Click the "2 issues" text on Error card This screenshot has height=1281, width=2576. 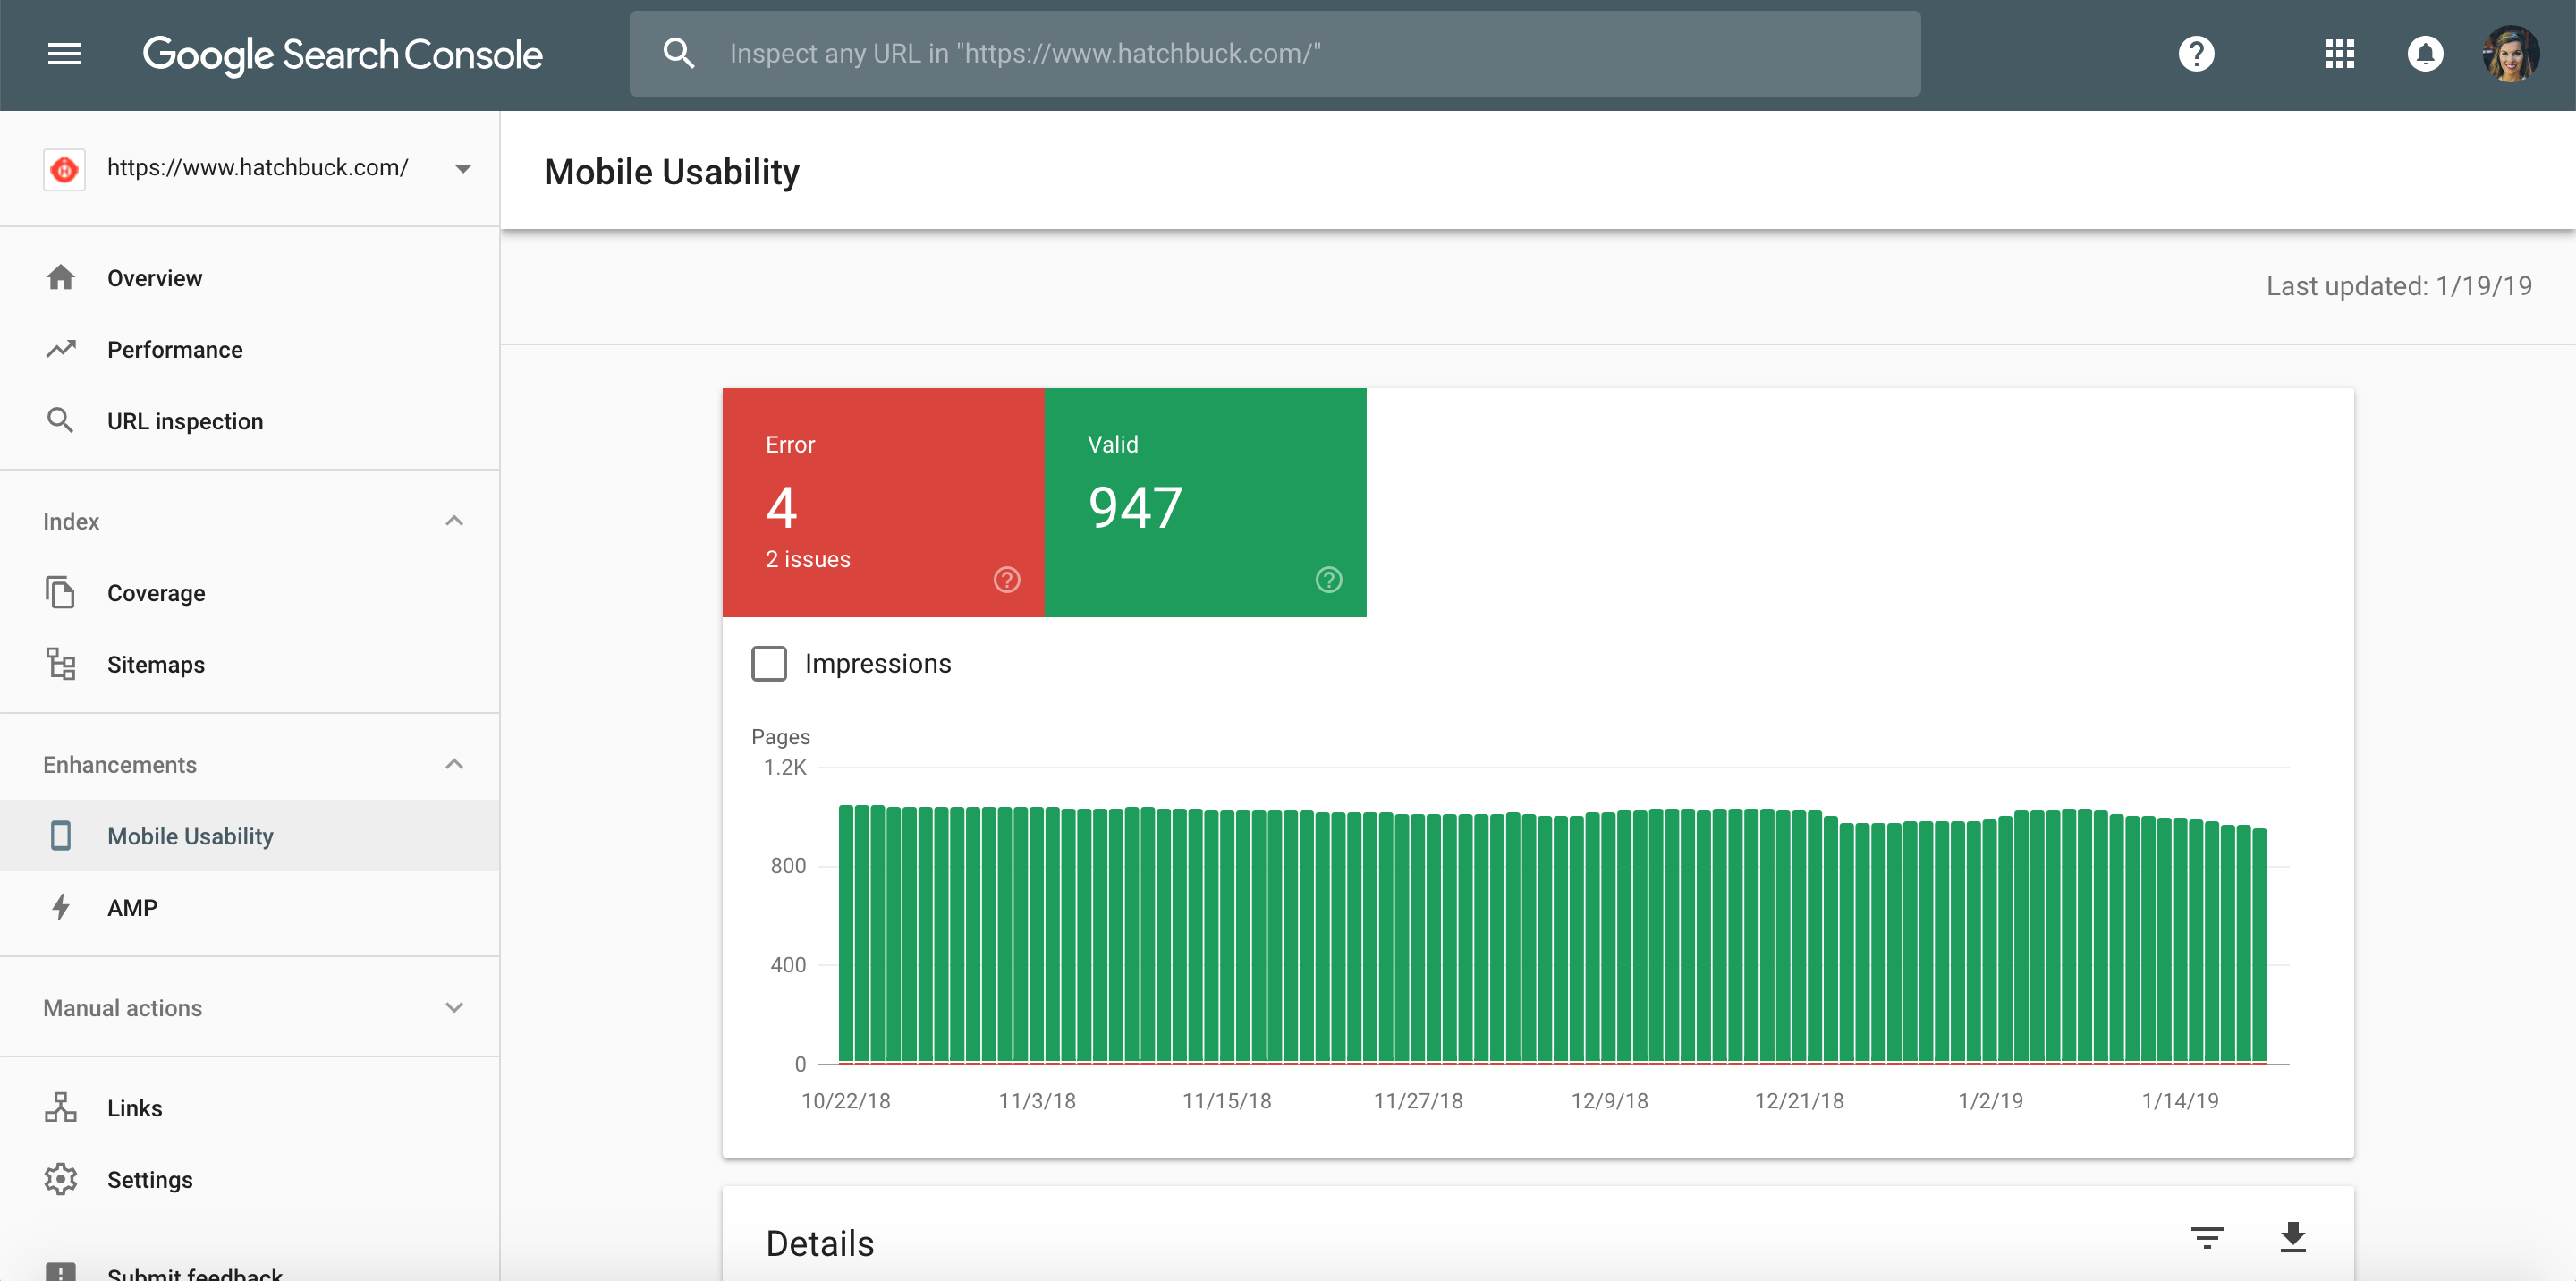(x=808, y=559)
